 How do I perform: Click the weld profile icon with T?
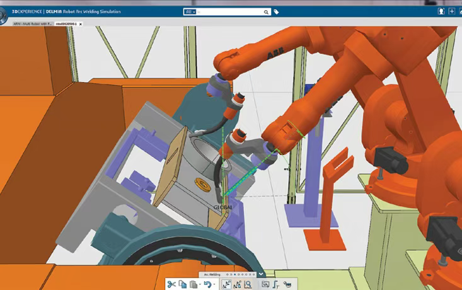click(276, 285)
